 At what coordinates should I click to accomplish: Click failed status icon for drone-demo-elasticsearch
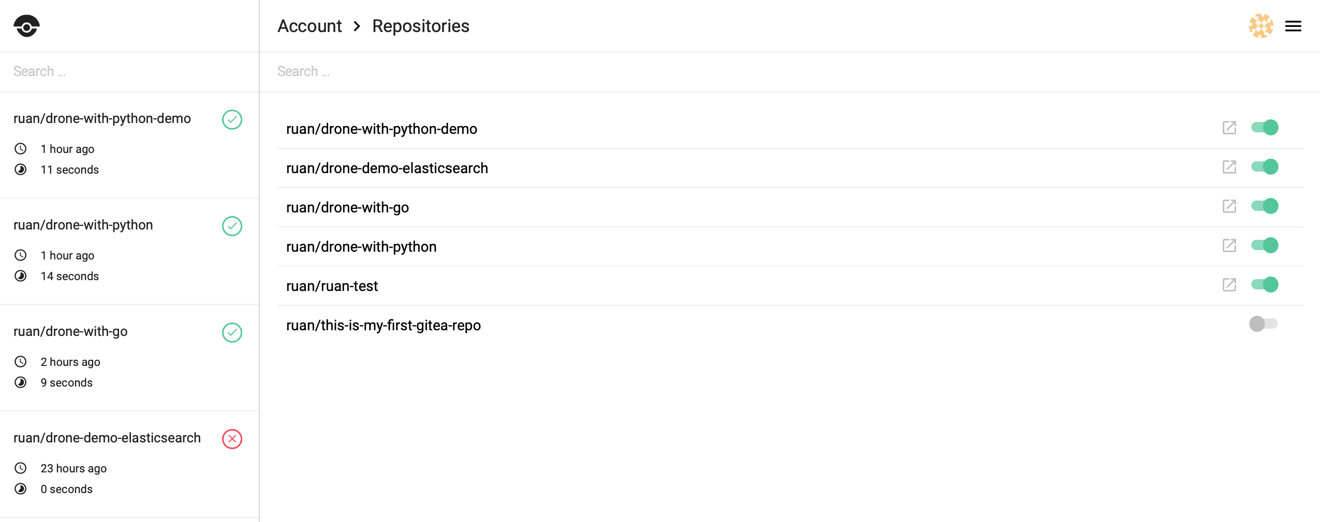coord(232,439)
